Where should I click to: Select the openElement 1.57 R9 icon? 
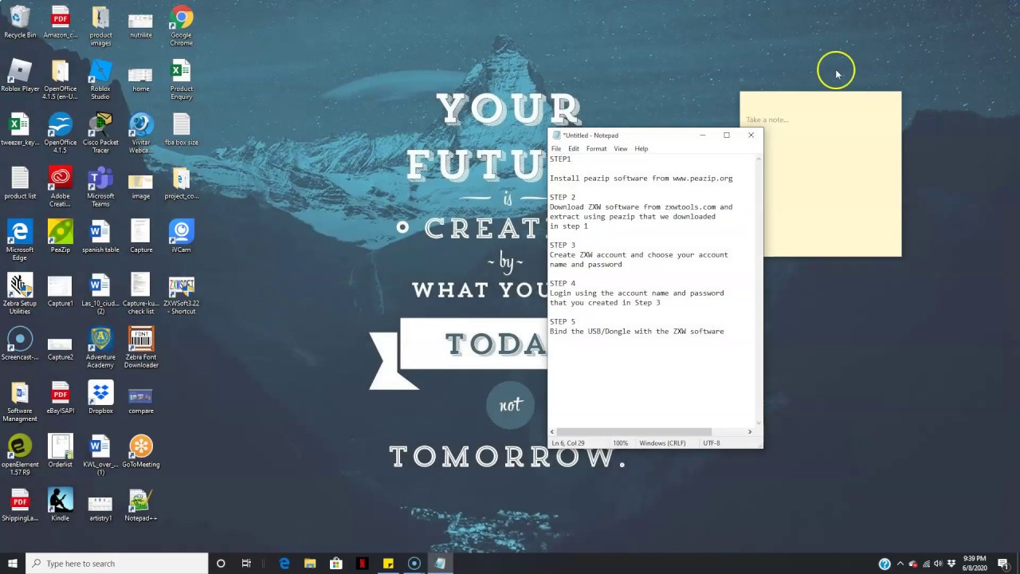point(20,454)
